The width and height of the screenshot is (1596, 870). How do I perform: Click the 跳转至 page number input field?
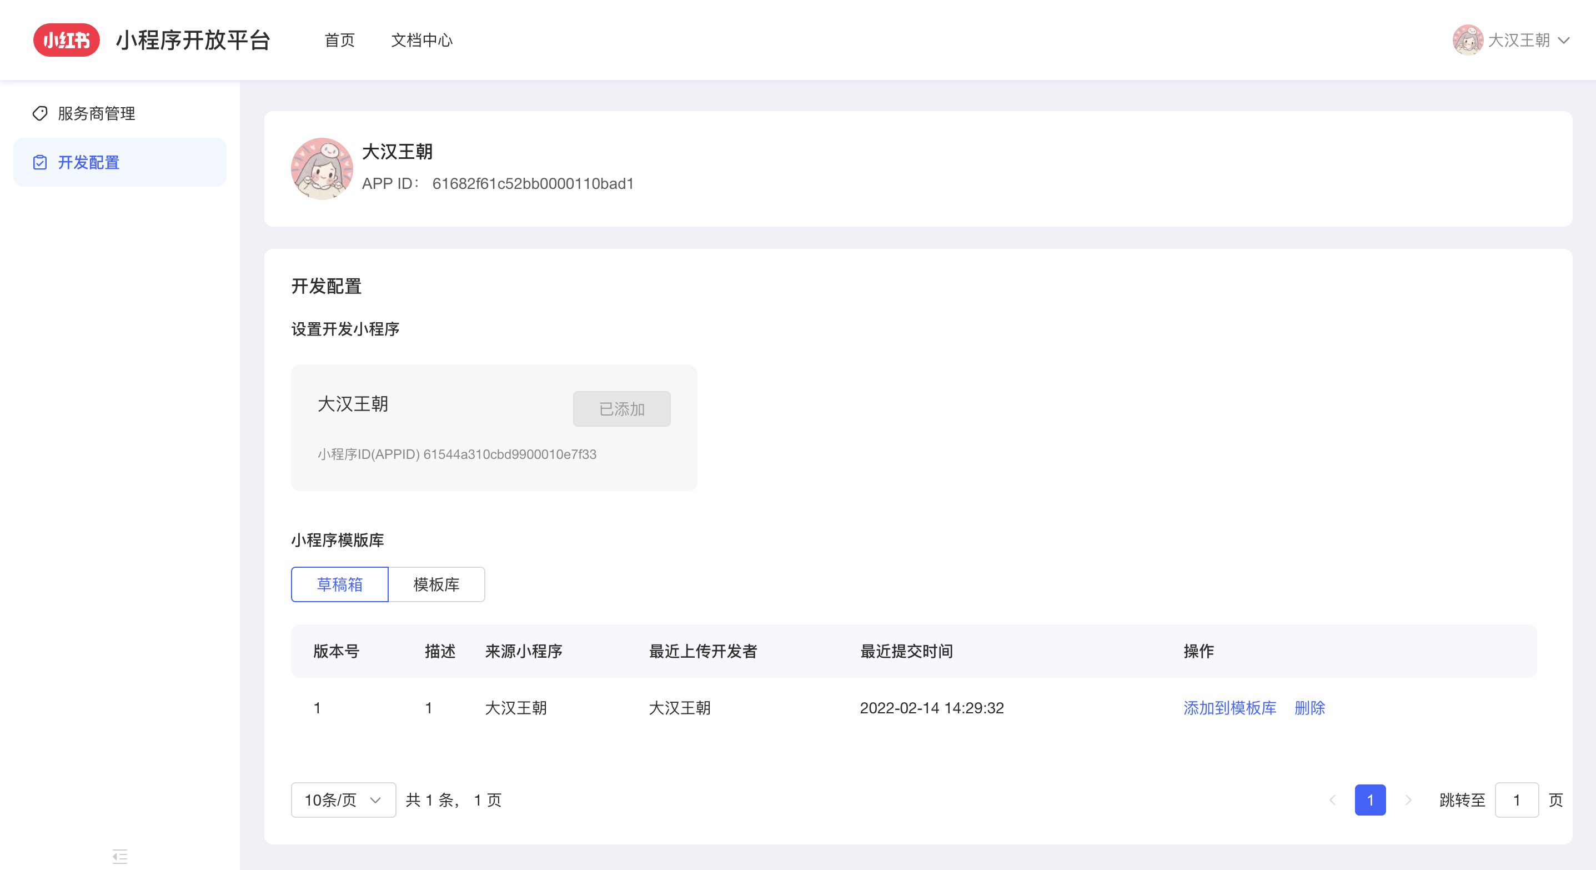(x=1516, y=800)
